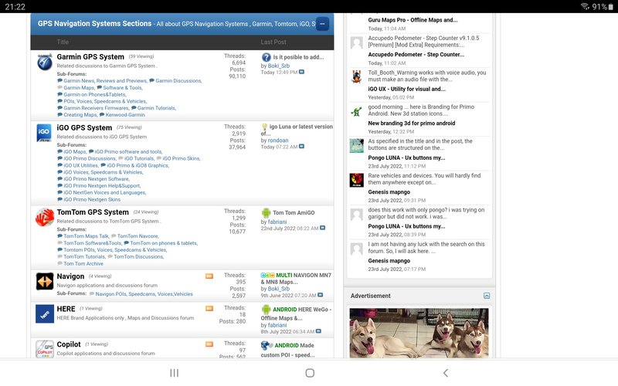This screenshot has width=618, height=386.
Task: Open 'Garmin on Phones&Tablets' sub-forum
Action: [94, 94]
